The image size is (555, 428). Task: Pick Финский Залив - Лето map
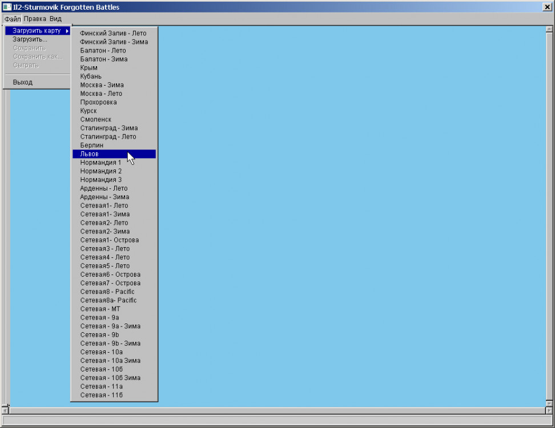(113, 33)
